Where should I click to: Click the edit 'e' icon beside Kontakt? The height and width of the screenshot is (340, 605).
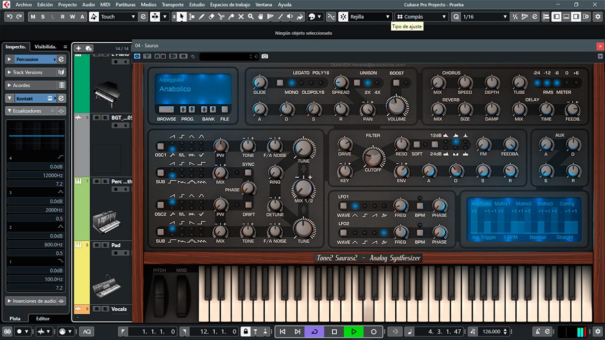62,98
